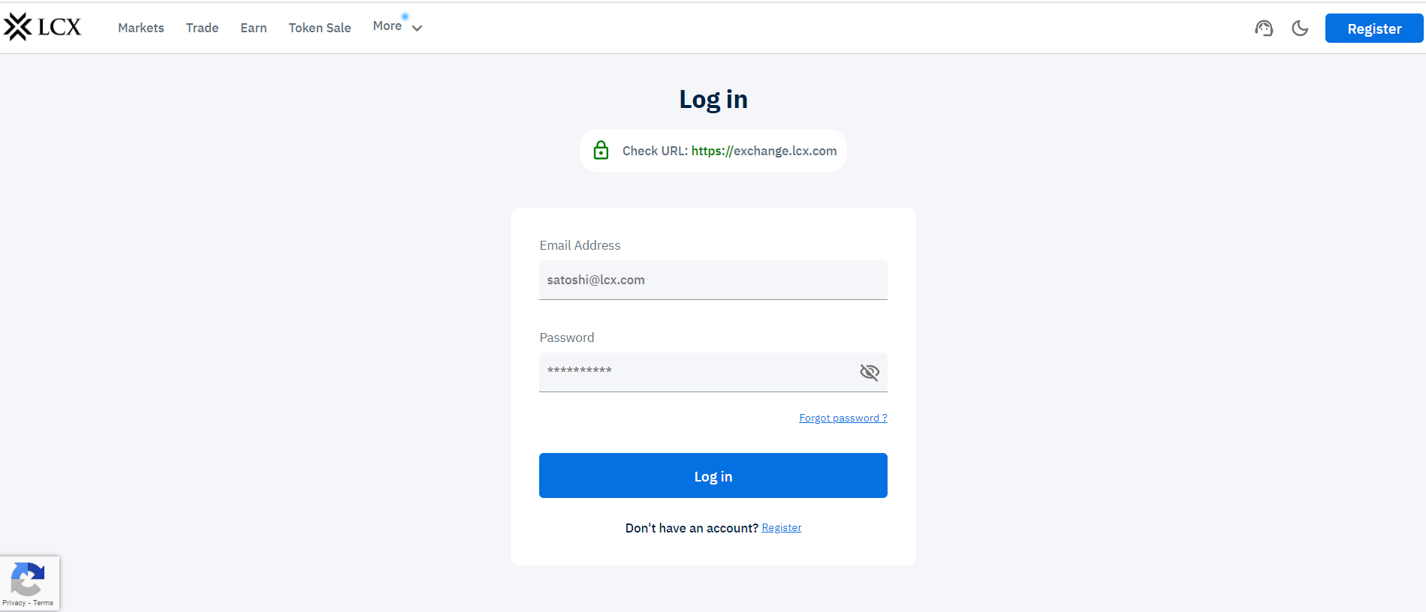Click the Forgot password link
Viewport: 1426px width, 612px height.
coord(843,418)
